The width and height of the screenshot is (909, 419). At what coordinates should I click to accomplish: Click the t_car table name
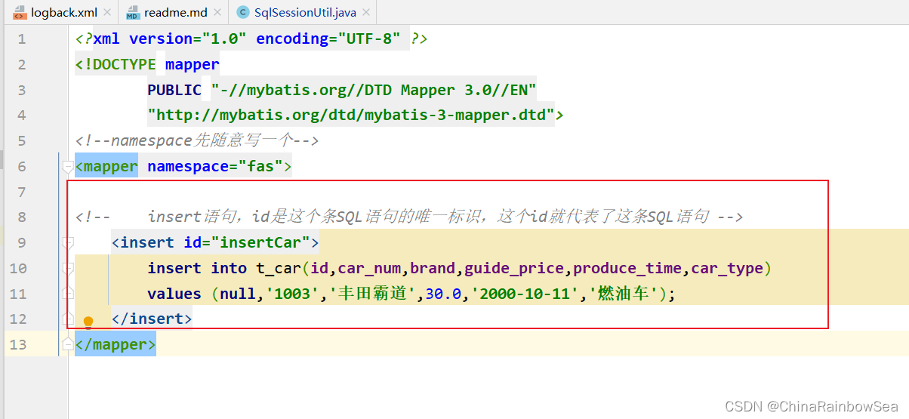point(279,268)
